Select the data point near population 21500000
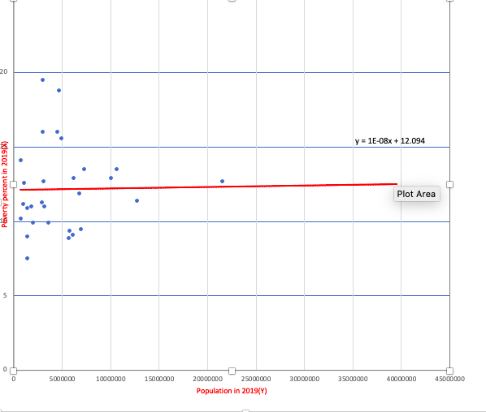Viewport: 486px width, 412px height. pos(222,181)
